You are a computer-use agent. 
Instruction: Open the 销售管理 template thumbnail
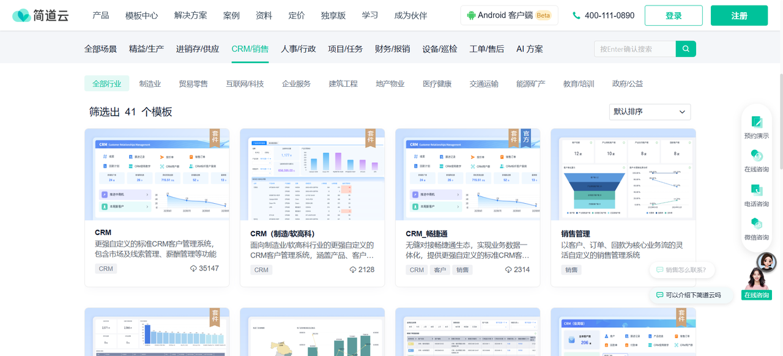(x=623, y=174)
